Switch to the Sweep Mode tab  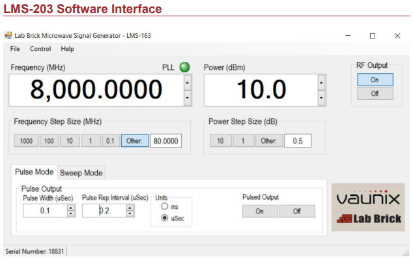tap(81, 173)
